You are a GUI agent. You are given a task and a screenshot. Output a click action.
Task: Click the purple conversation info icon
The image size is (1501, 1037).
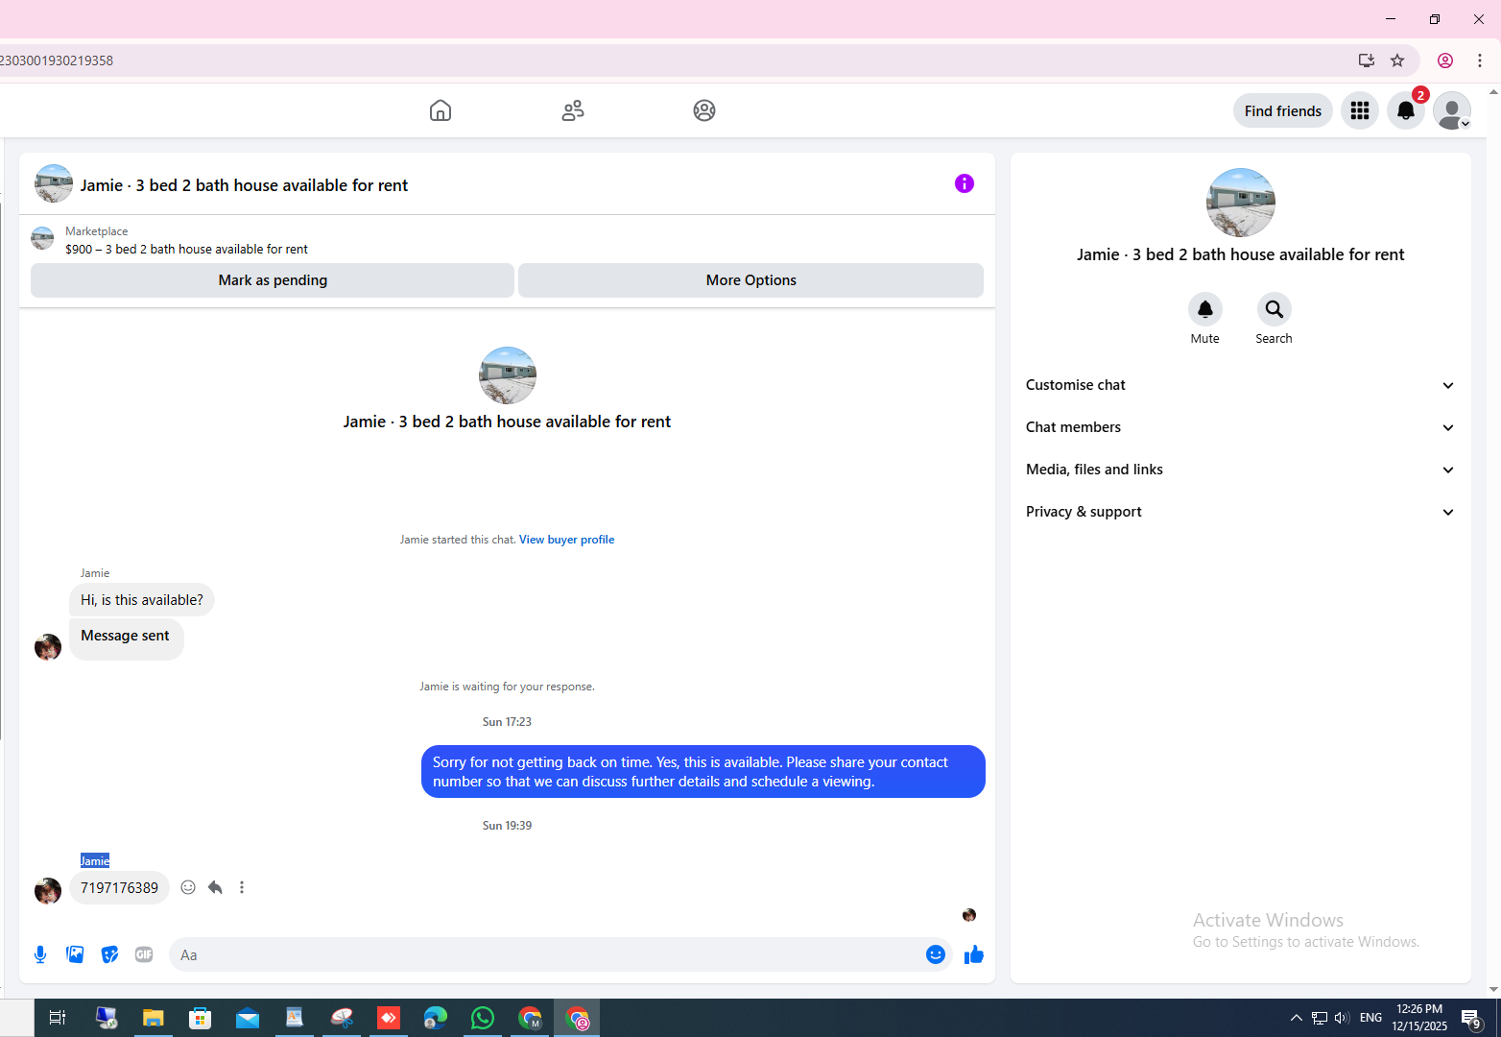coord(965,183)
